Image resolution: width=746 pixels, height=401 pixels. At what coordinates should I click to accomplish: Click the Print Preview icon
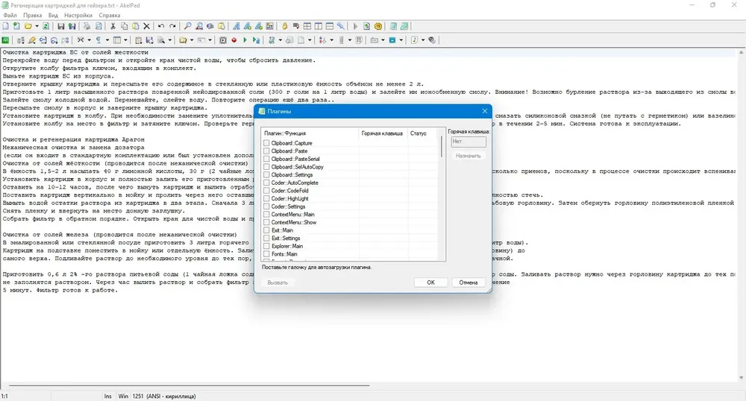98,27
